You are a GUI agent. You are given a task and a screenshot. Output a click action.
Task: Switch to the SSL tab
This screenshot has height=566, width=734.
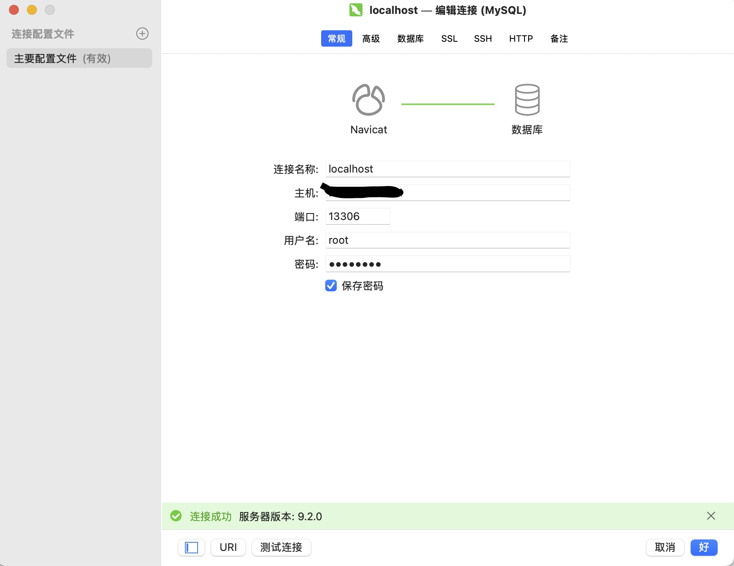(449, 38)
